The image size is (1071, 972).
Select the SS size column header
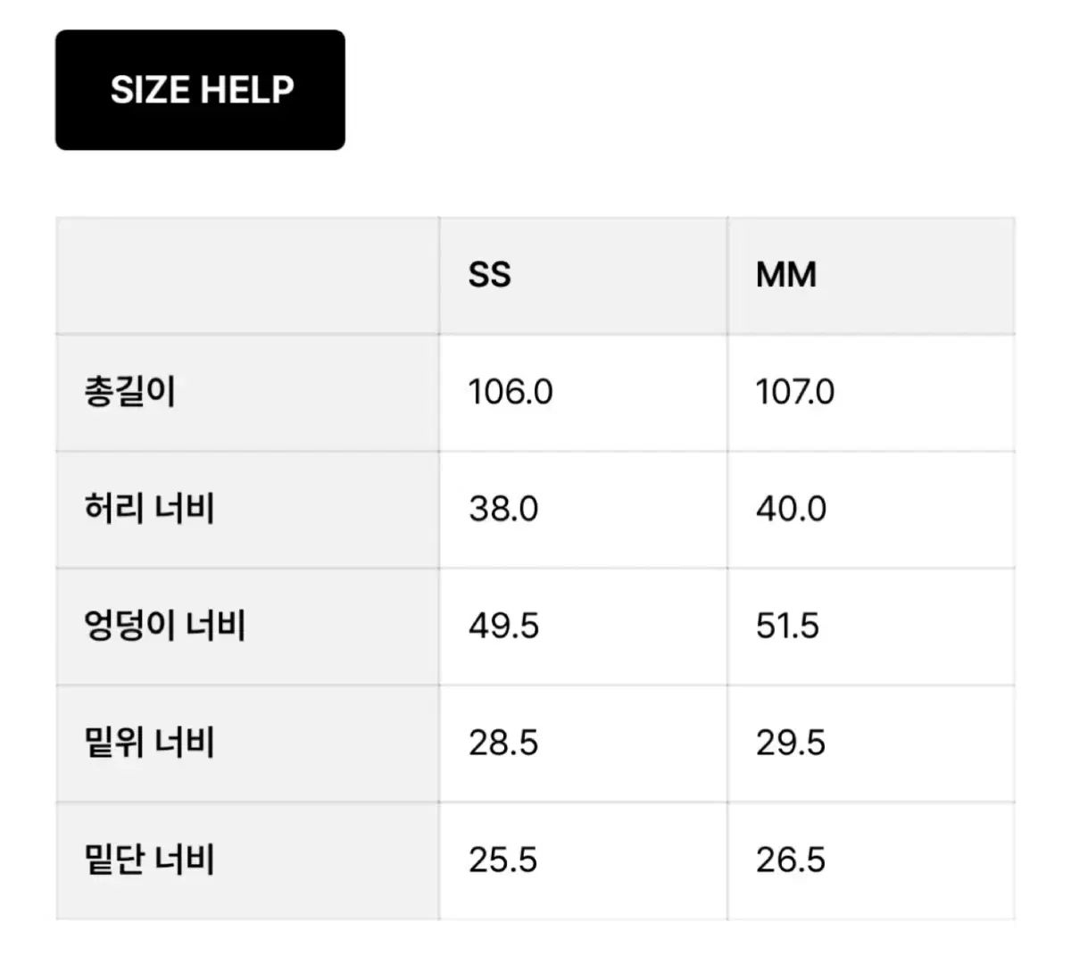coord(490,275)
